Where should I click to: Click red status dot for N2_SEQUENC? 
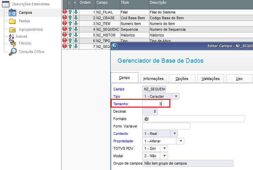tap(65, 29)
